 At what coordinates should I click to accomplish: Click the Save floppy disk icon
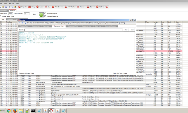coord(6,6)
